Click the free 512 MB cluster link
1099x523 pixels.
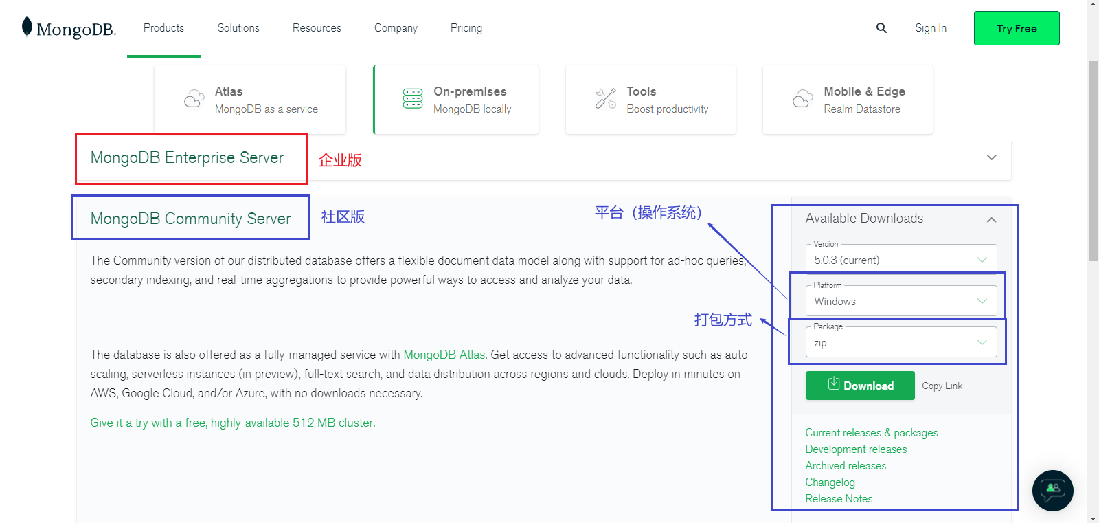[x=233, y=423]
